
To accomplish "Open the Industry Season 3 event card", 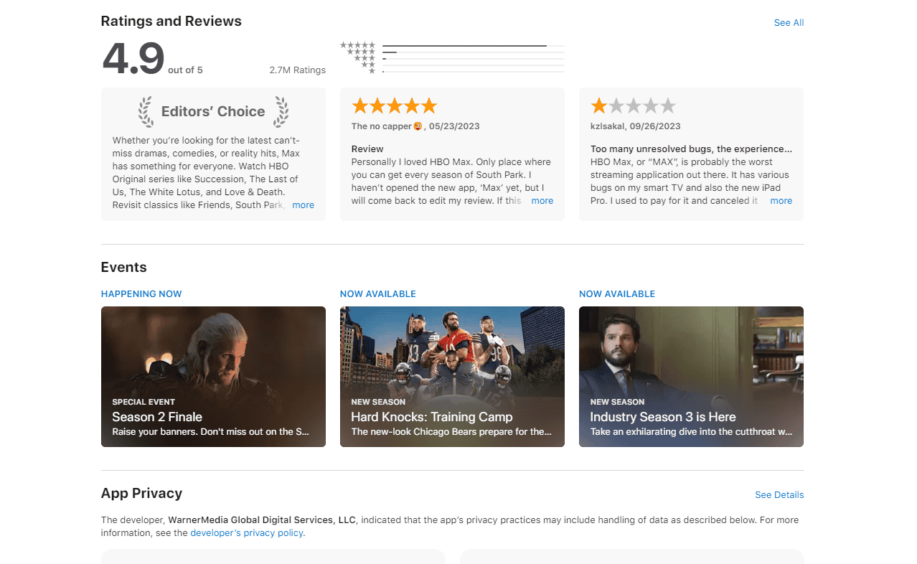I will click(x=691, y=377).
